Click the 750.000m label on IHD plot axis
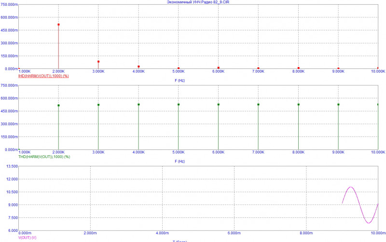The width and height of the screenshot is (386, 242). [x=9, y=5]
